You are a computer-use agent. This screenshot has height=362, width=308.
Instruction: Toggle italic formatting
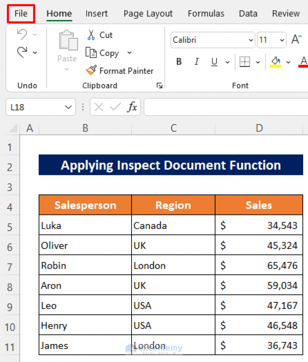(x=197, y=62)
